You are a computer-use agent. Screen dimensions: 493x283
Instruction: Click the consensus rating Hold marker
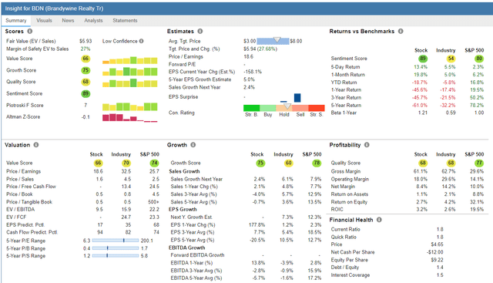coord(287,106)
